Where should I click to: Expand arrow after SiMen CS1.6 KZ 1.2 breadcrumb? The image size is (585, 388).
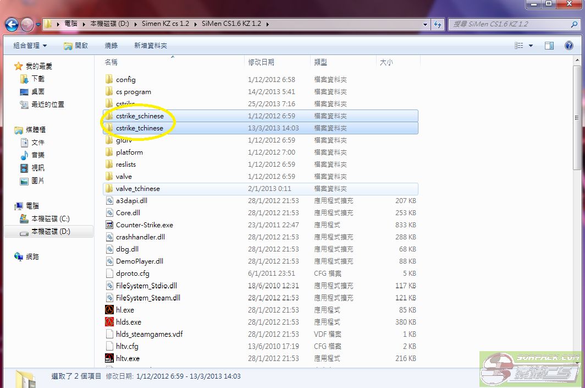[x=268, y=24]
